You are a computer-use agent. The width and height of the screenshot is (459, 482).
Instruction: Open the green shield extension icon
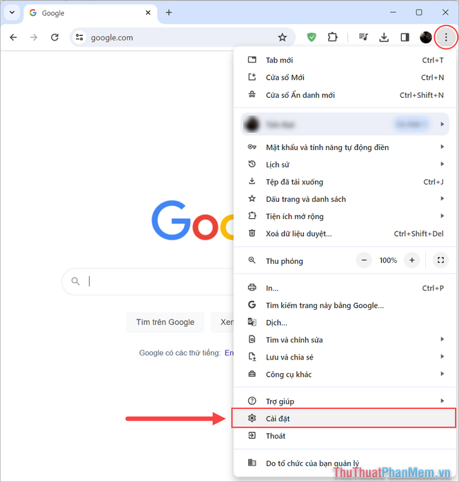click(x=312, y=37)
